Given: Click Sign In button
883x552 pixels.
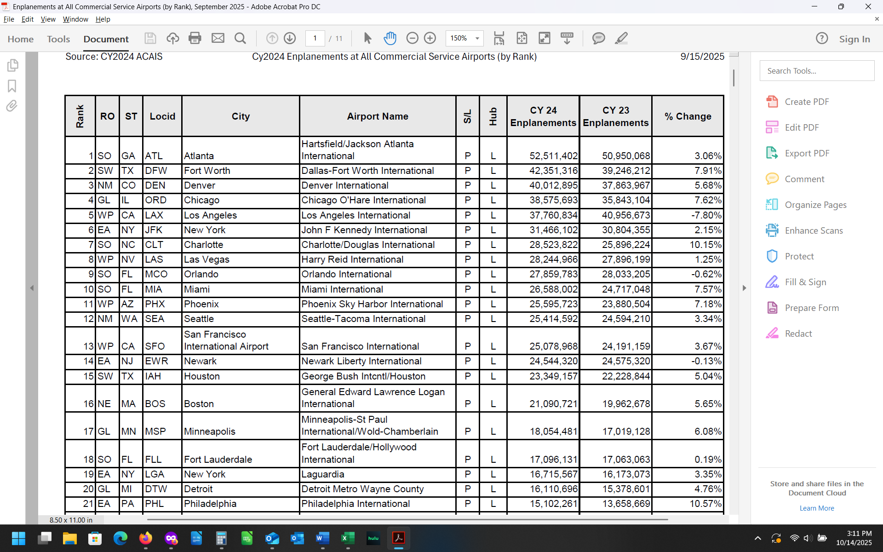Looking at the screenshot, I should [x=854, y=39].
